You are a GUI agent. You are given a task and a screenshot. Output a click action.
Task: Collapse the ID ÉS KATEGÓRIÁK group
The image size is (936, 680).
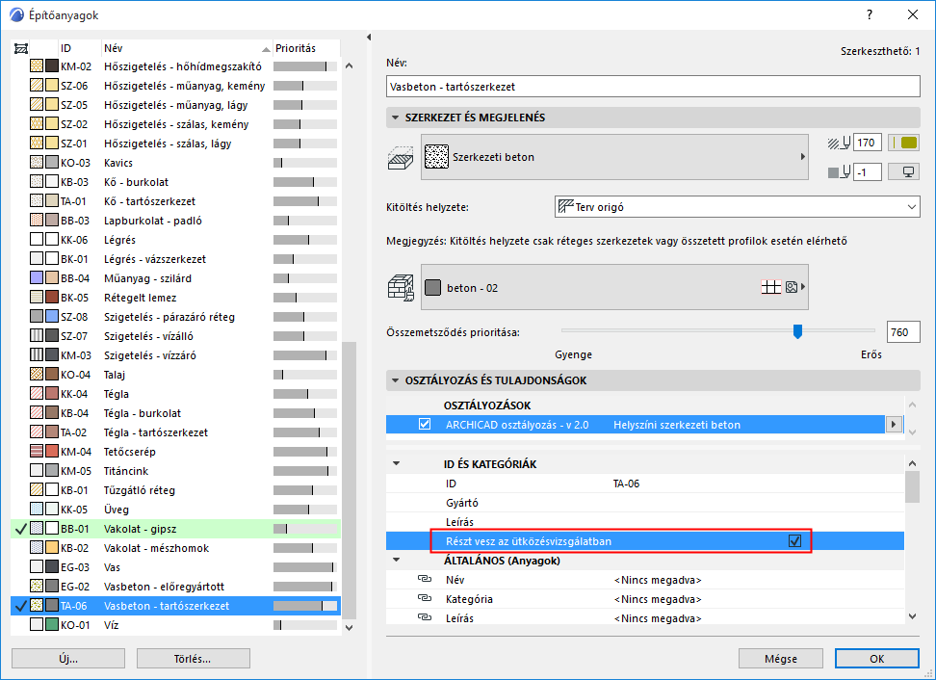point(397,464)
